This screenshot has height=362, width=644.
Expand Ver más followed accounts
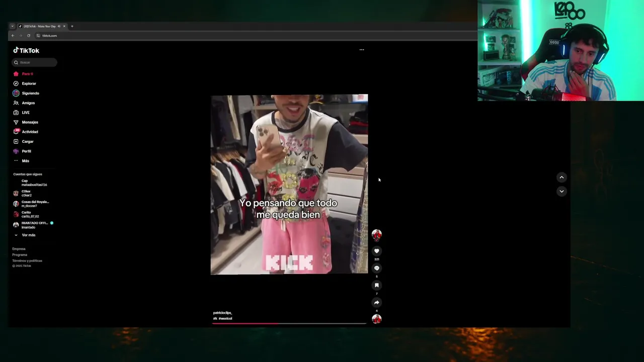coord(25,235)
